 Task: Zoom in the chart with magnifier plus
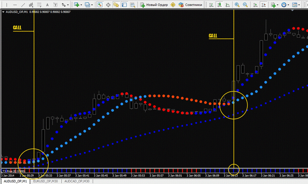(237, 5)
